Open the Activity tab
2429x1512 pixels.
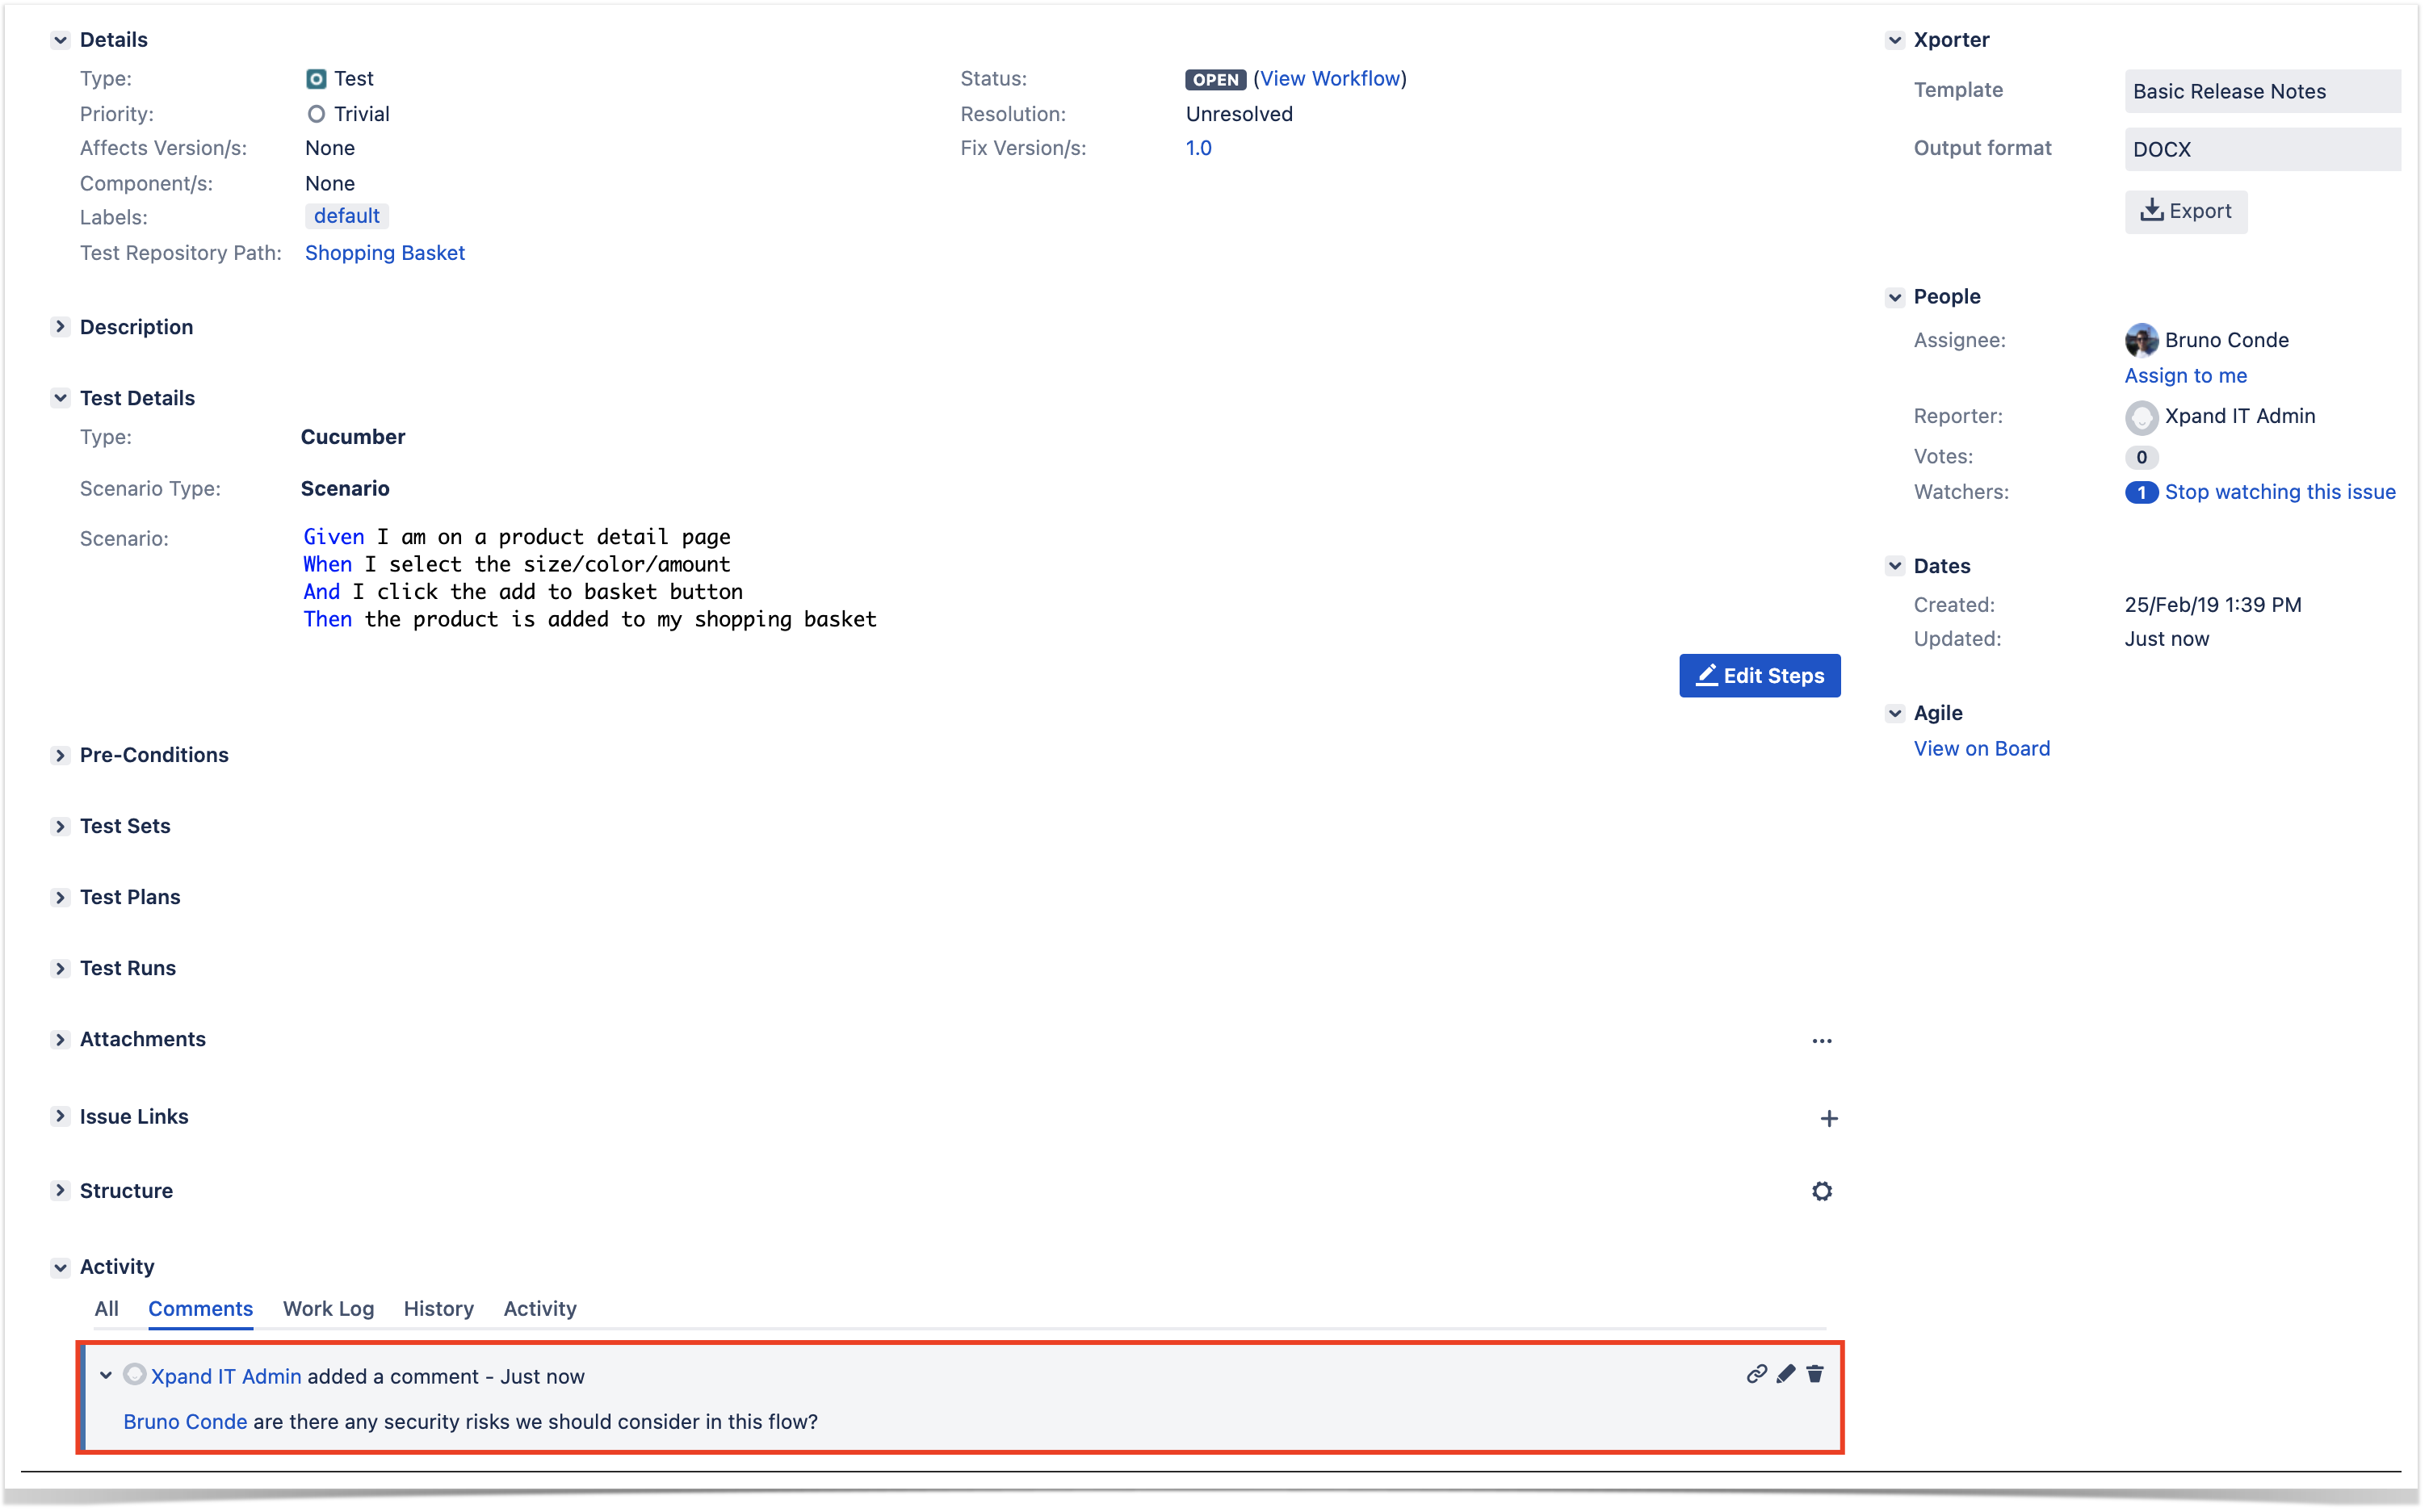[x=540, y=1309]
